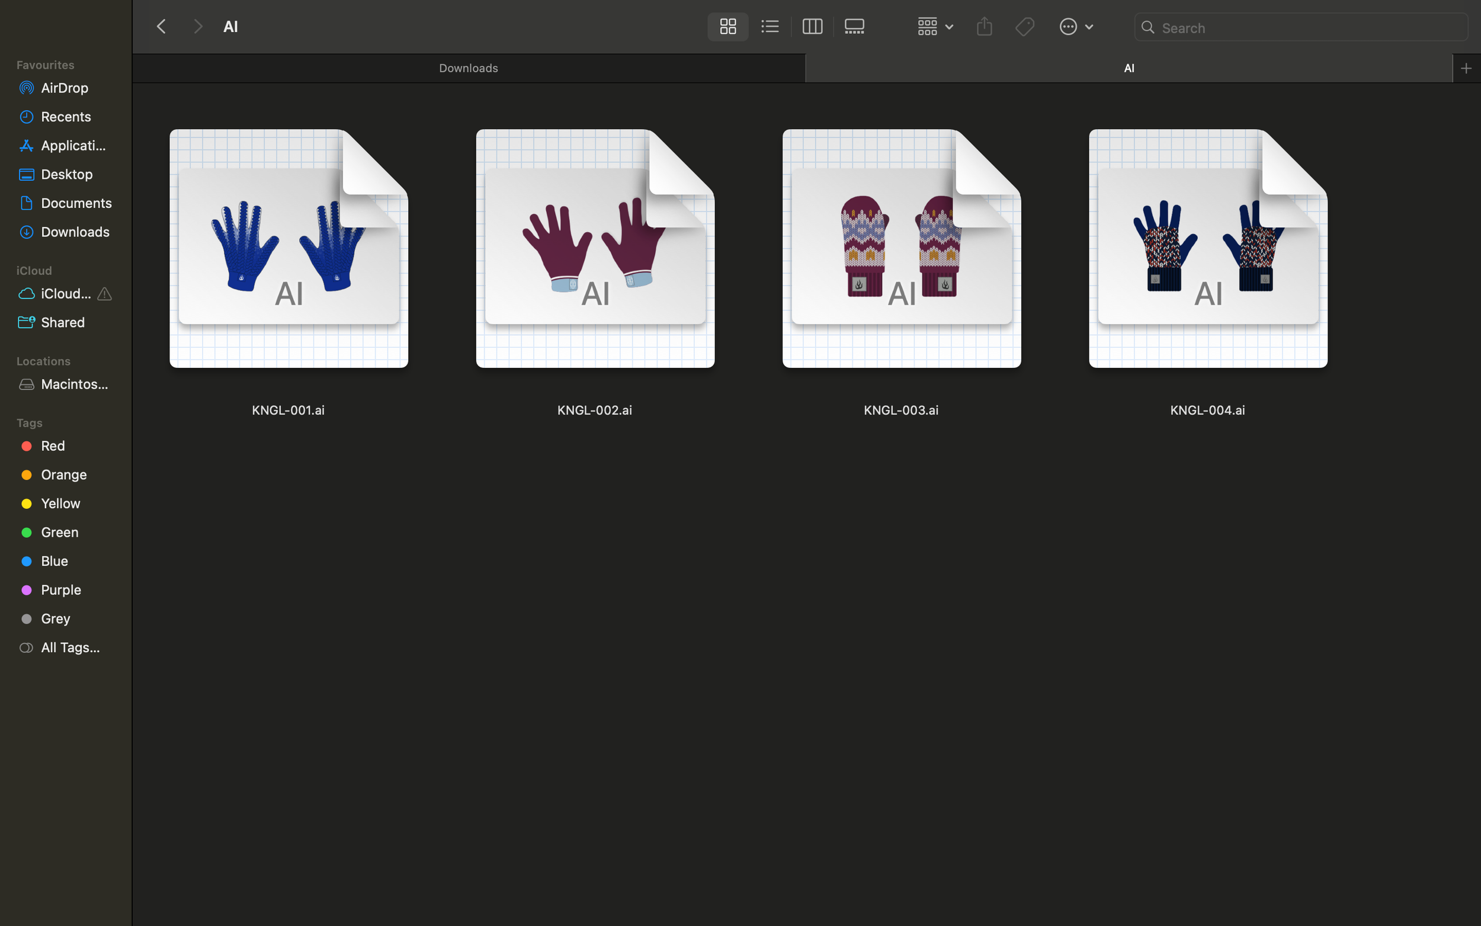The width and height of the screenshot is (1481, 926).
Task: Switch to list view mode
Action: click(770, 26)
